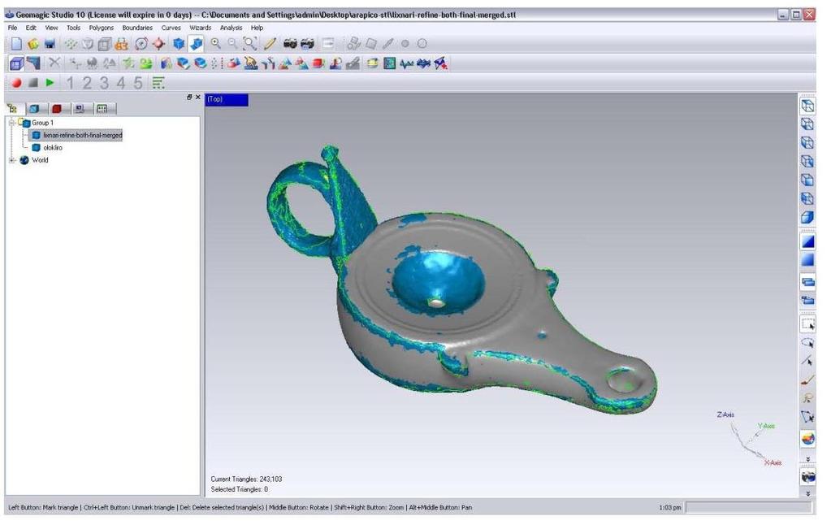Click the solid blue cube shading icon
The image size is (831, 525).
pyautogui.click(x=180, y=44)
